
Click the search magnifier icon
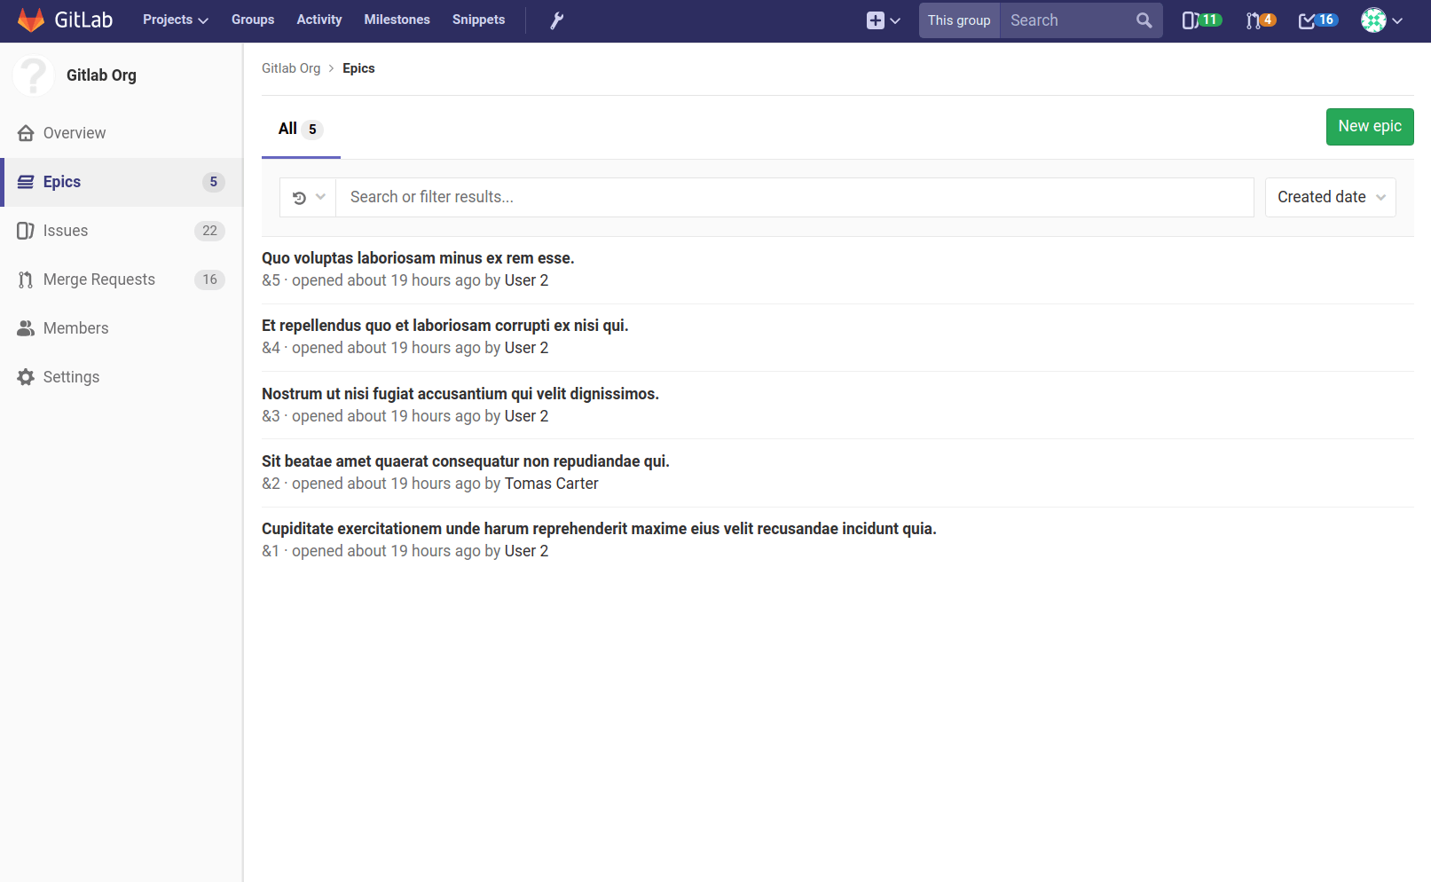click(1144, 20)
